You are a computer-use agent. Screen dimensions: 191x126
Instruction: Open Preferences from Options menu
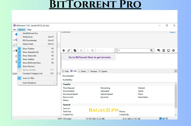click(37, 37)
